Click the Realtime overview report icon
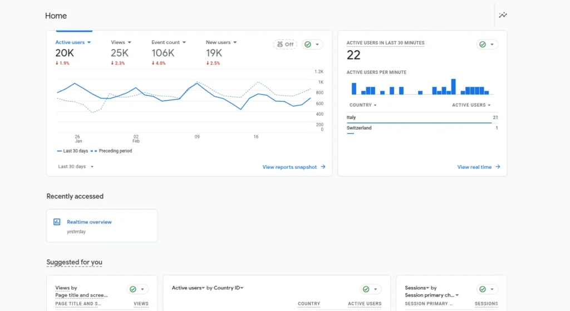570x311 pixels. point(57,222)
